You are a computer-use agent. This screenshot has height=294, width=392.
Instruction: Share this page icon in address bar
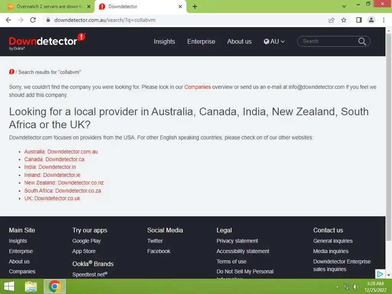pyautogui.click(x=332, y=20)
